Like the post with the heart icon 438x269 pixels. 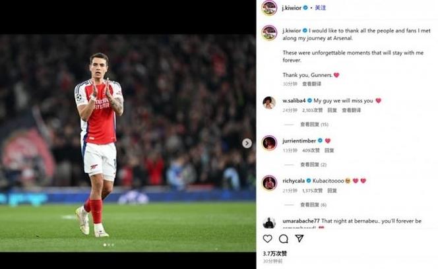[x=267, y=239]
